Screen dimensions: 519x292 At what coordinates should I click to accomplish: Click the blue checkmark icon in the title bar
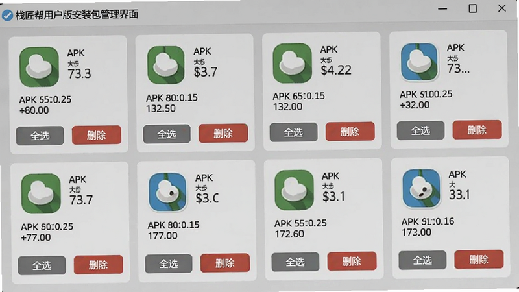click(x=7, y=15)
